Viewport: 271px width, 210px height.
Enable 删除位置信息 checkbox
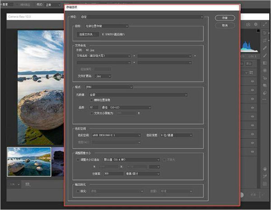(x=92, y=100)
